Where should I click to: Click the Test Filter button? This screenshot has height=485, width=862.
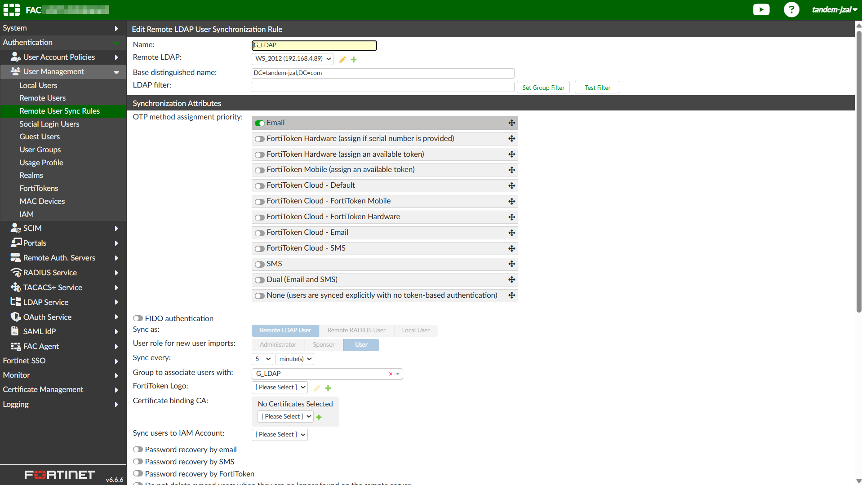pyautogui.click(x=597, y=88)
